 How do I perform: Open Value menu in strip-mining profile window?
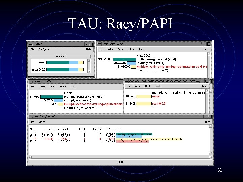[x=137, y=86]
